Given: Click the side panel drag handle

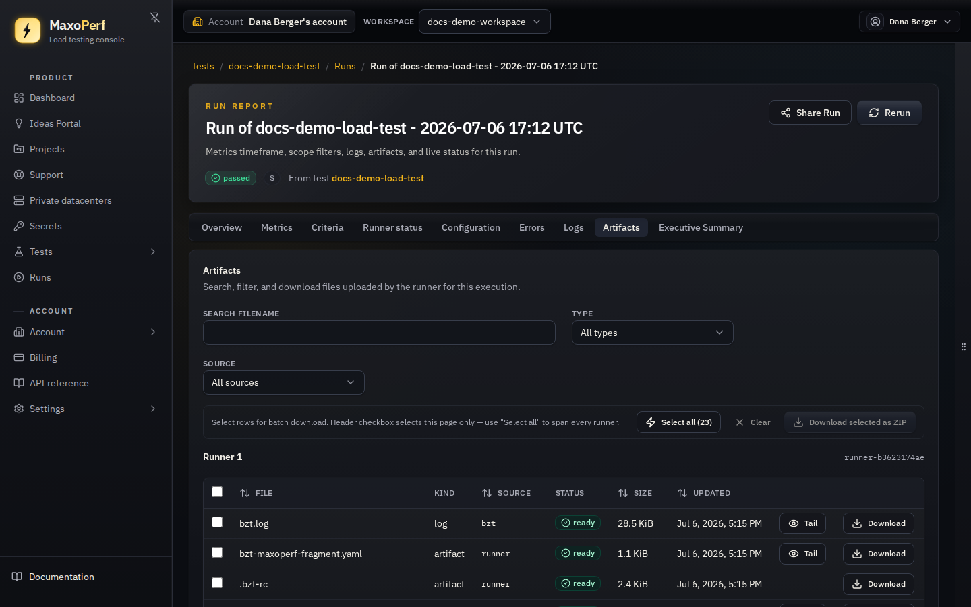Looking at the screenshot, I should point(964,347).
